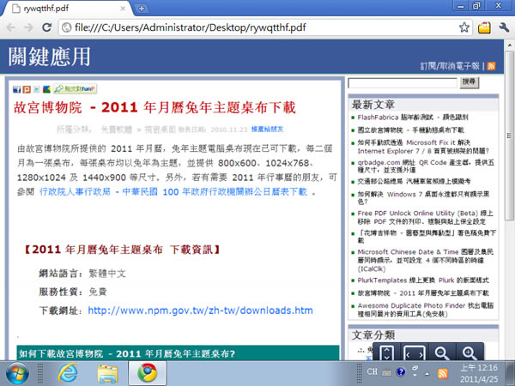This screenshot has height=386, width=515.
Task: Share the article on Plurk icon
Action: click(x=27, y=89)
